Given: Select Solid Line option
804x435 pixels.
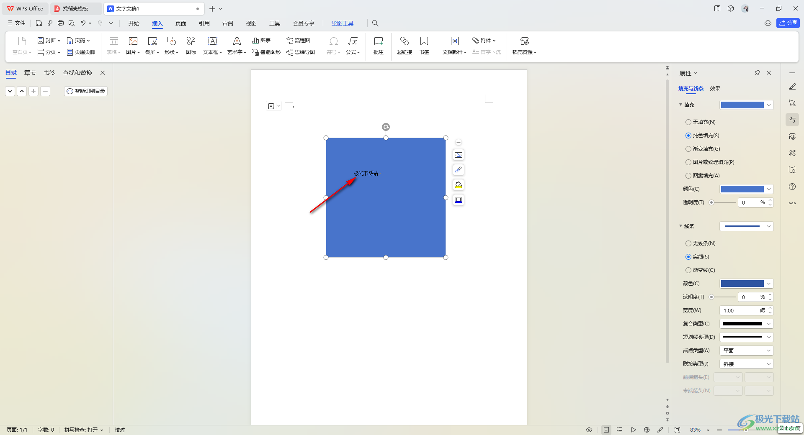Looking at the screenshot, I should [697, 257].
